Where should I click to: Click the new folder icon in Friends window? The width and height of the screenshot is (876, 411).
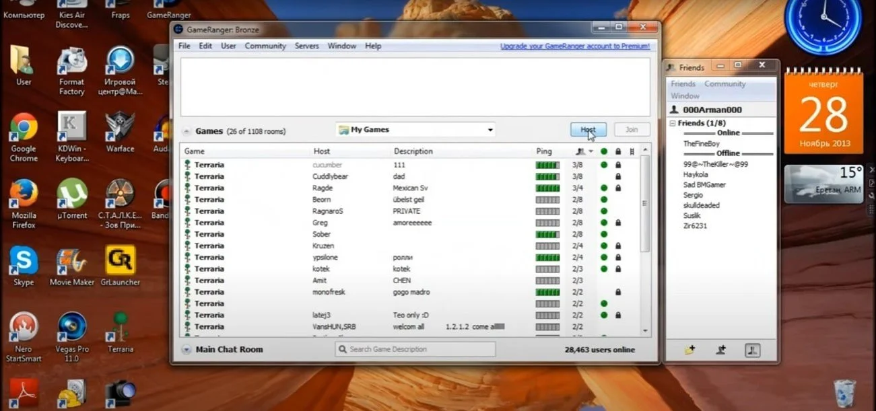[689, 350]
